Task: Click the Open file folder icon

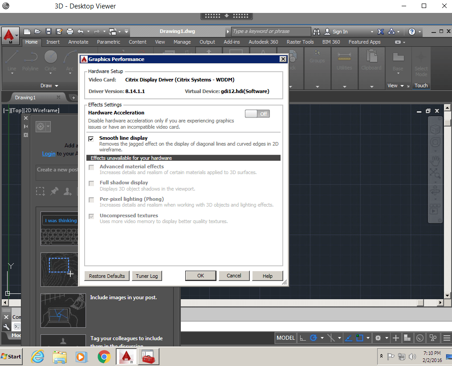Action: tap(37, 32)
